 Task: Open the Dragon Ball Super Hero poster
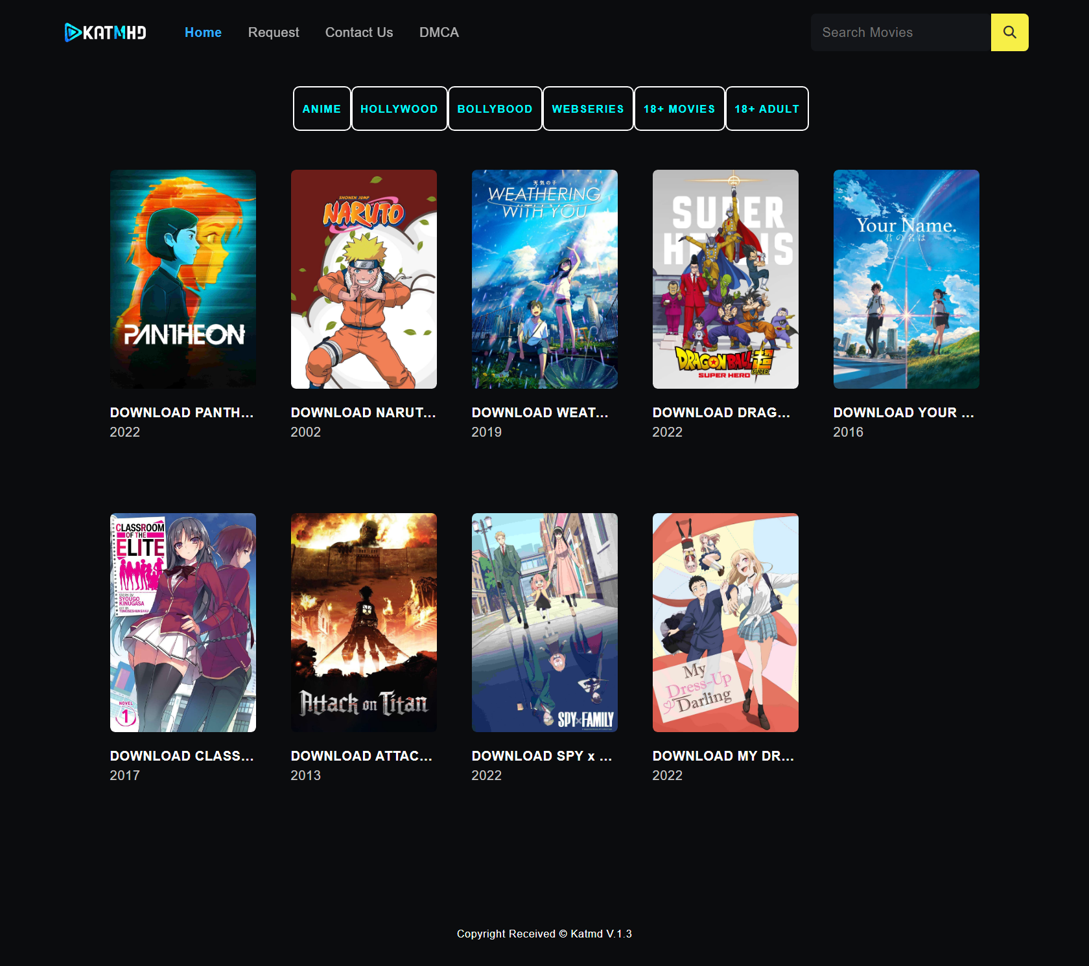[x=725, y=279]
